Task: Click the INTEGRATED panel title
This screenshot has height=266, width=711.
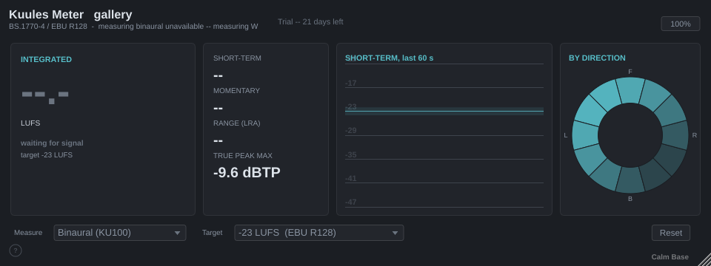Action: (x=46, y=59)
